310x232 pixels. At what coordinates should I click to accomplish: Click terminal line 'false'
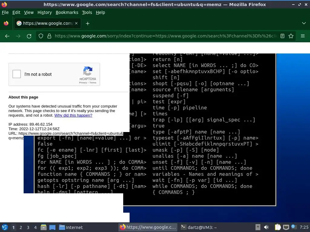click(x=45, y=144)
